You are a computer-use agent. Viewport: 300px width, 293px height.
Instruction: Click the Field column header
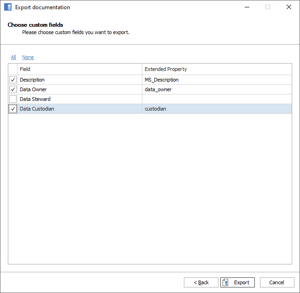pos(79,69)
